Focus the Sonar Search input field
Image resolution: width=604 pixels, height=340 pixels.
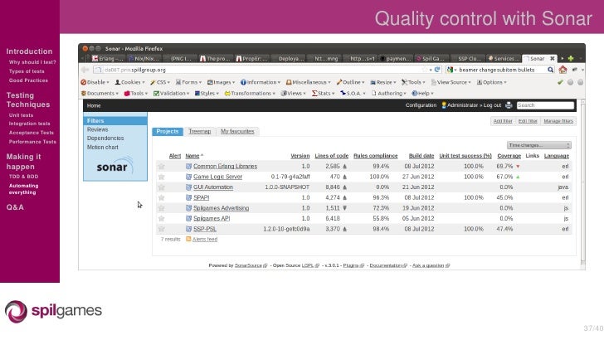pyautogui.click(x=545, y=105)
